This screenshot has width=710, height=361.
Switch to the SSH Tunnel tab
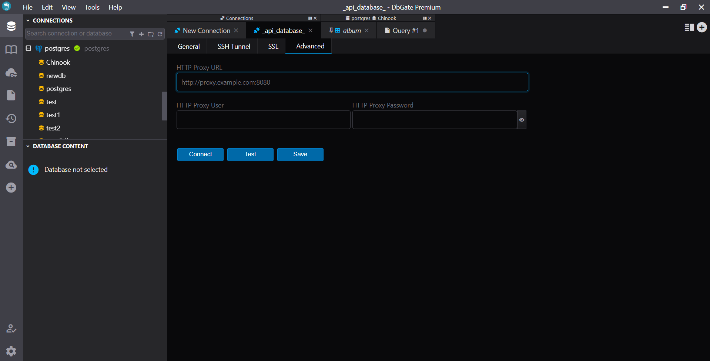pos(234,47)
